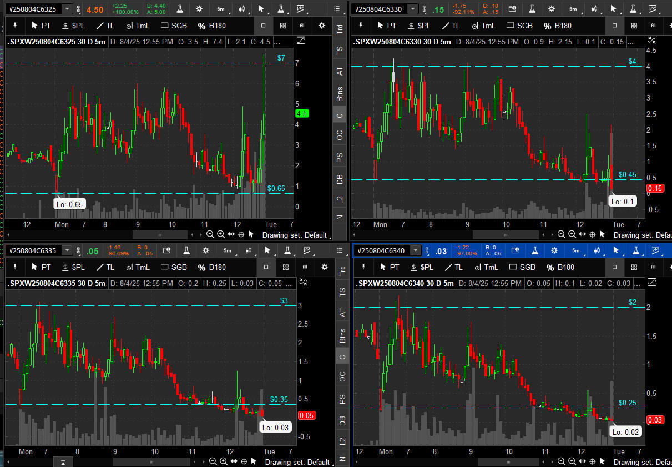Viewport: 672px width, 467px height.
Task: Click zoom in magnifier below C6325 chart
Action: (x=221, y=234)
